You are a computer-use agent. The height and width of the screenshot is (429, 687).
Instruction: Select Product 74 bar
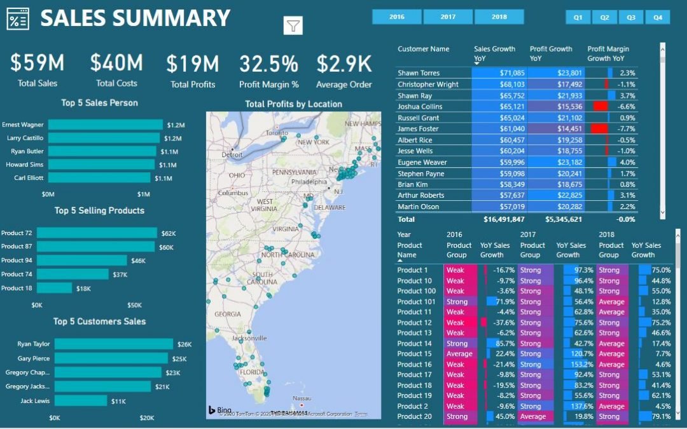point(73,274)
